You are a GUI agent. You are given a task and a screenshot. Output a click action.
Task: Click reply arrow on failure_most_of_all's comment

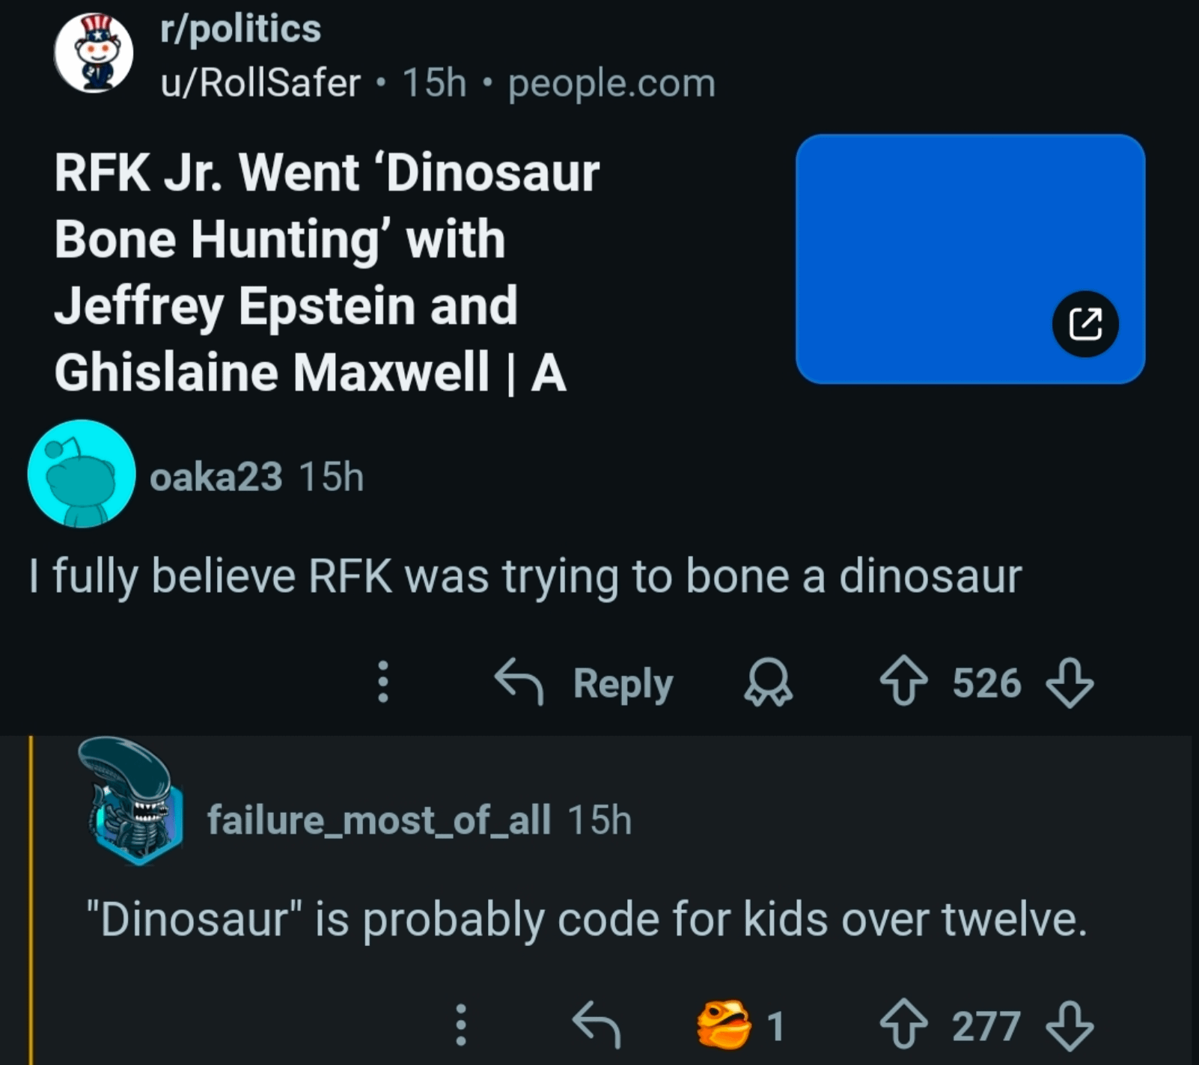pos(596,1025)
